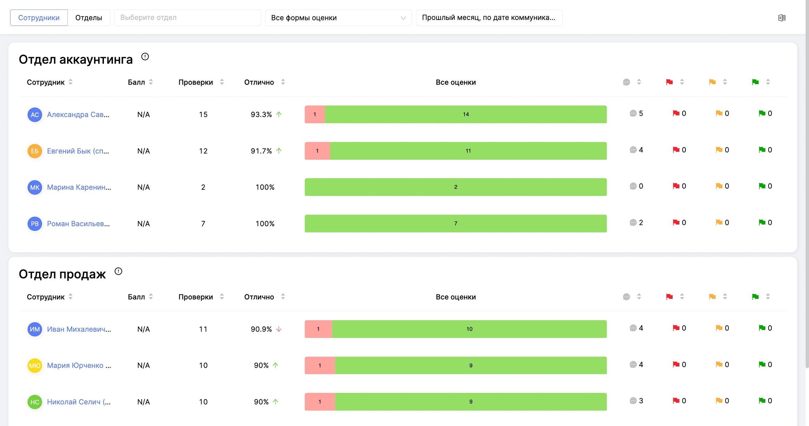Click orange flag column header in Отдел аккаунтинга
The image size is (809, 426).
(712, 82)
